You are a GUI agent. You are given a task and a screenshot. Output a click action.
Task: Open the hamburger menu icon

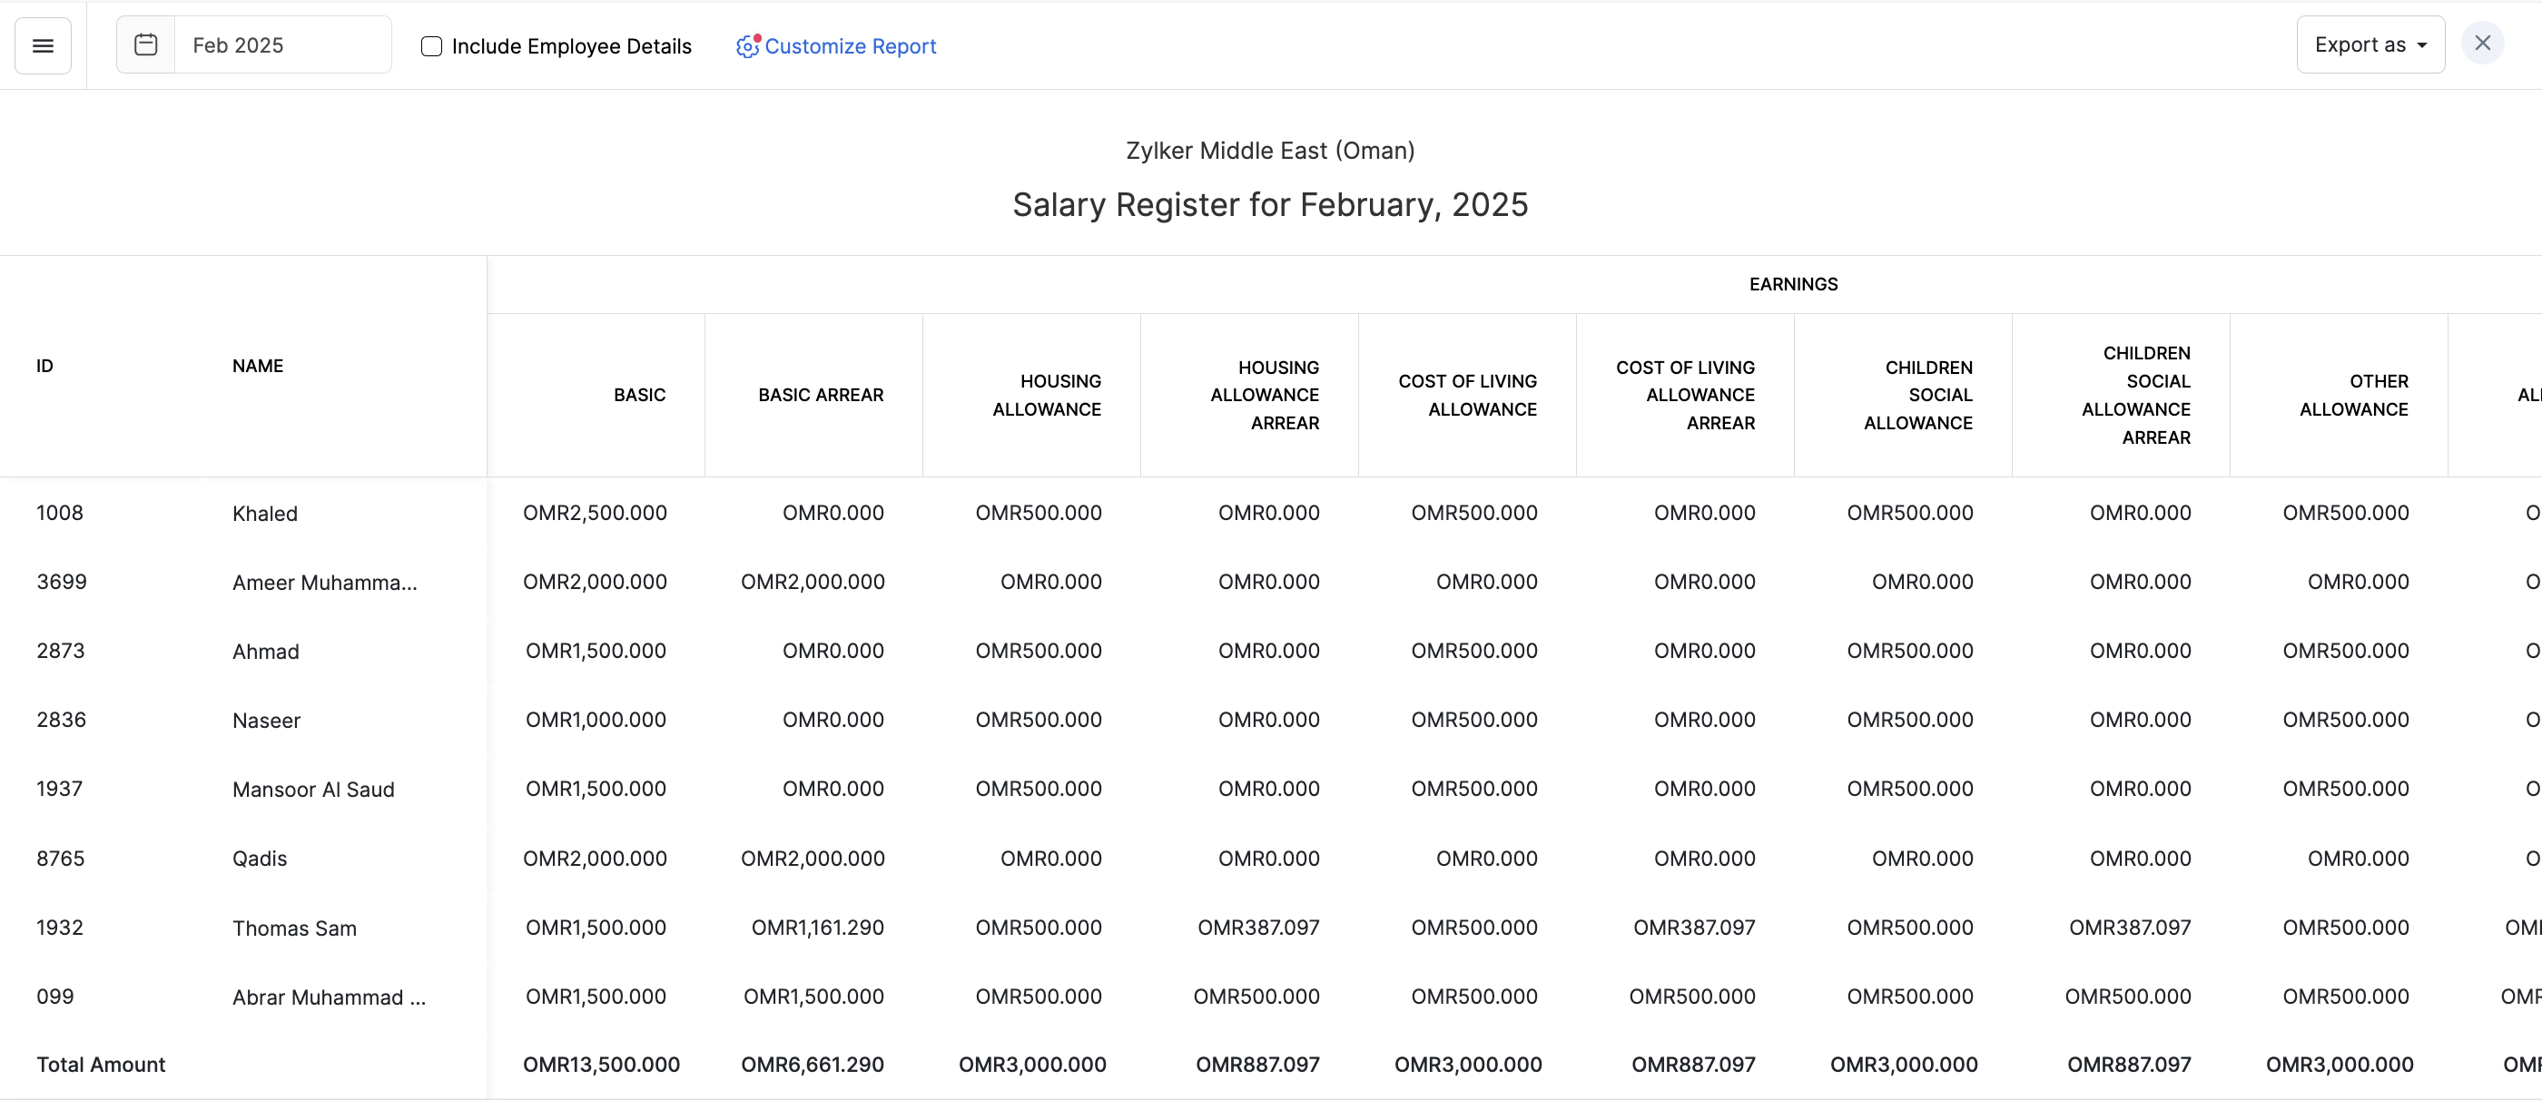tap(43, 45)
